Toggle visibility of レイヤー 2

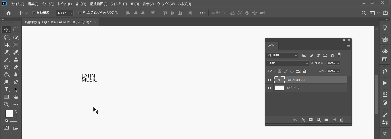pyautogui.click(x=269, y=88)
